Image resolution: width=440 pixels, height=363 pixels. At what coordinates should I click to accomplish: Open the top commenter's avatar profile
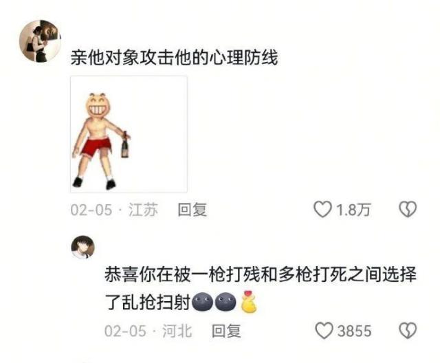click(x=40, y=41)
